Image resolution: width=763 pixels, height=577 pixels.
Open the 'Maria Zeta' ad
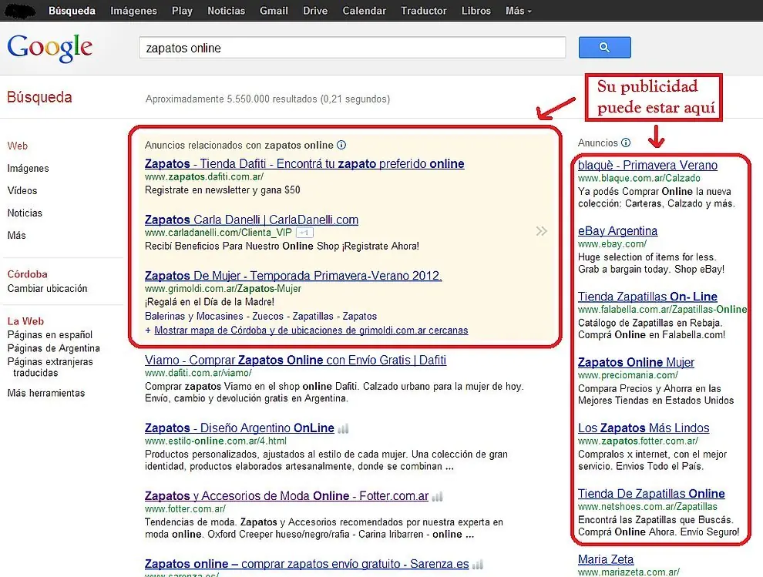606,559
